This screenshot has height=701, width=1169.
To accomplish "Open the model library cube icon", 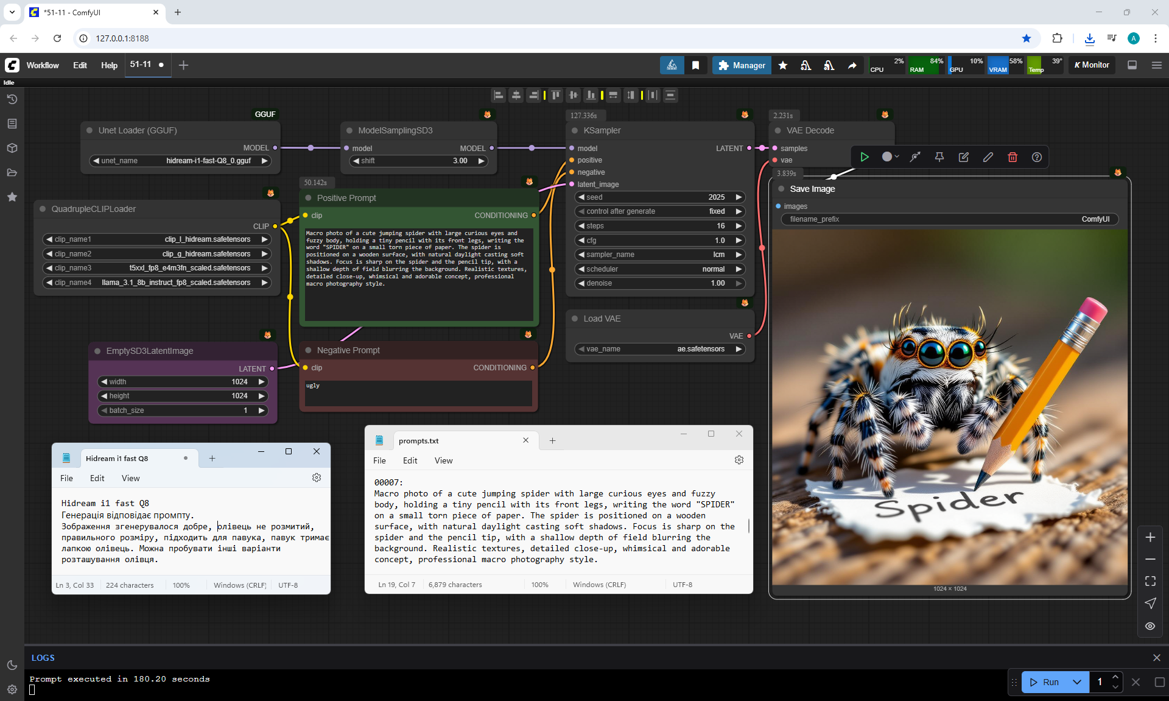I will click(x=12, y=148).
